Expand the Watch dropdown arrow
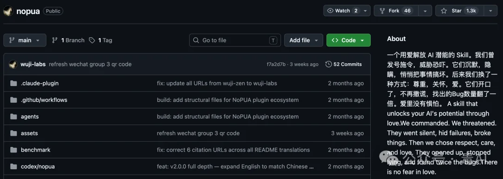Screen dimensions: 503x179 point(366,11)
